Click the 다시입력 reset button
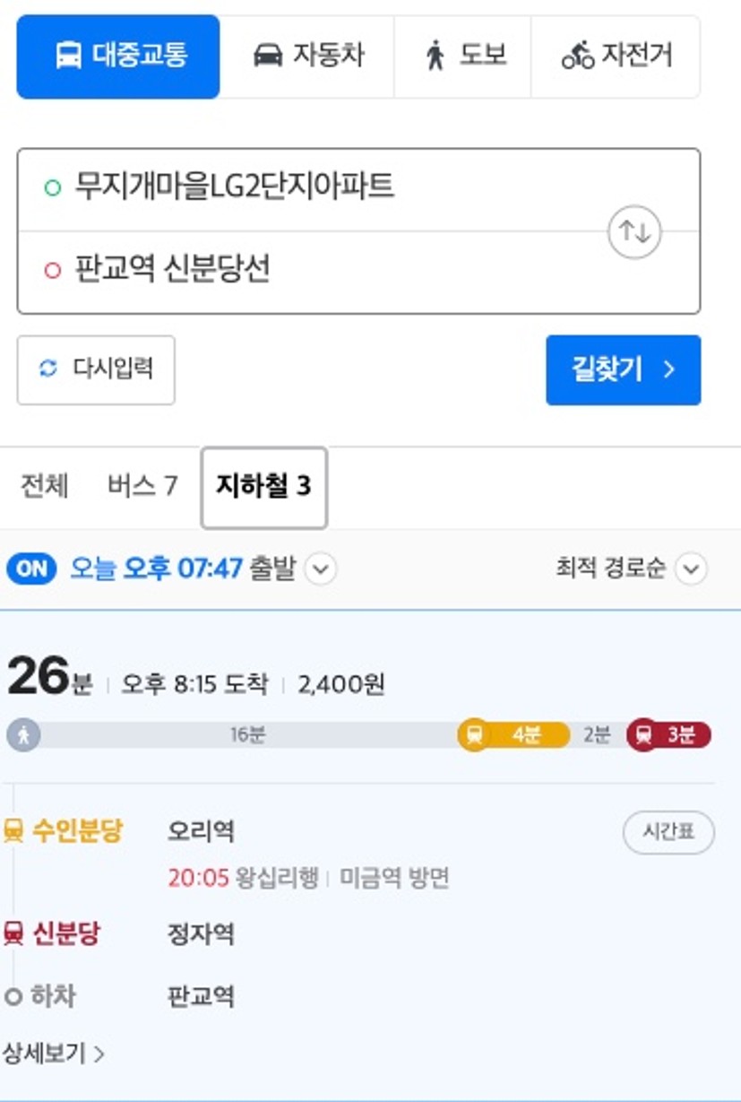This screenshot has height=1102, width=741. [x=96, y=369]
